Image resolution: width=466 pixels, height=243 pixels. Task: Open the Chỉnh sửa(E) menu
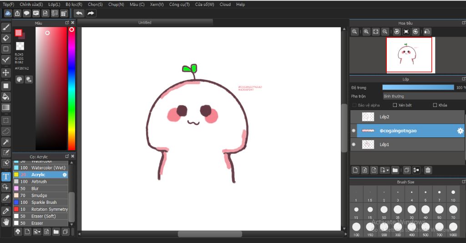31,5
